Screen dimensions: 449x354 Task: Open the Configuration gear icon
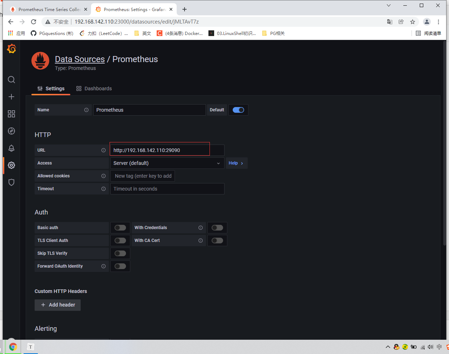[11, 165]
